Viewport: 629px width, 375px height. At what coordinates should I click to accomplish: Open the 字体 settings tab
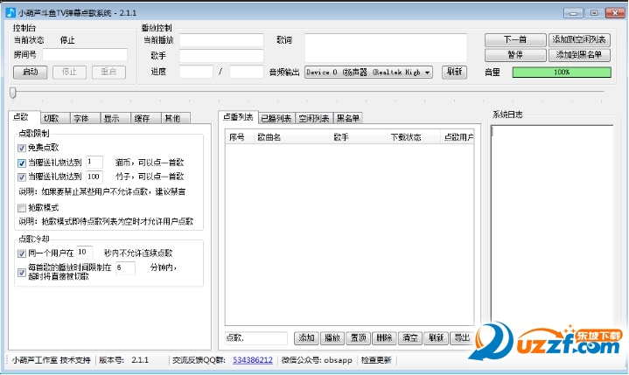point(81,118)
